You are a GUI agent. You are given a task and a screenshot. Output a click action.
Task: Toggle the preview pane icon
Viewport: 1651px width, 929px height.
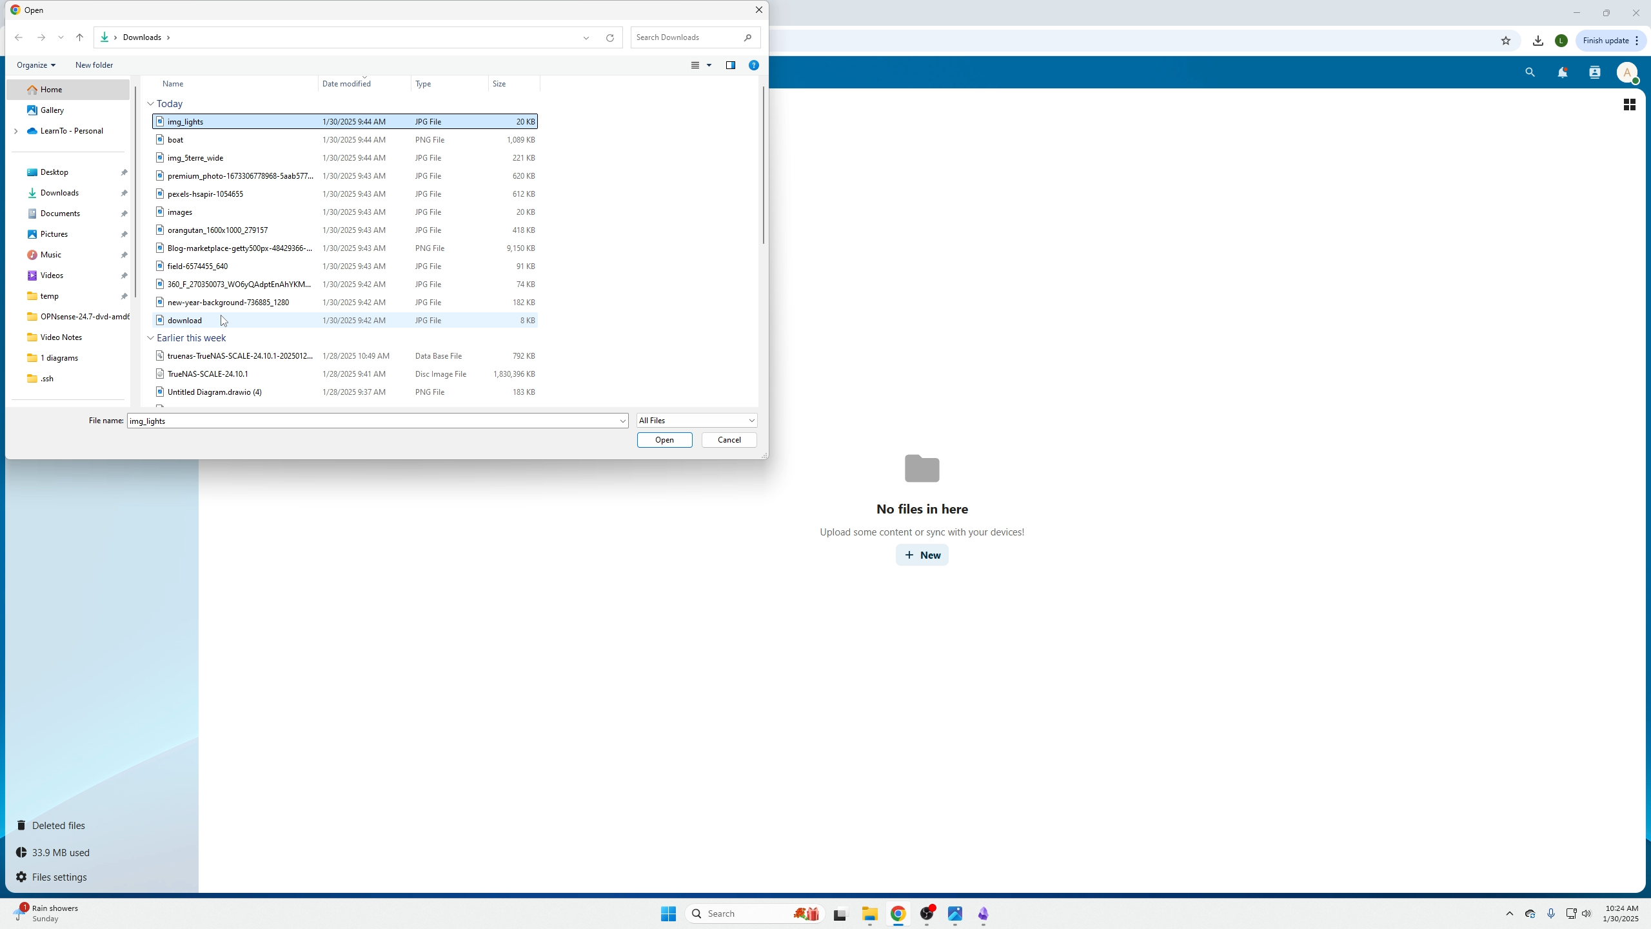click(x=731, y=65)
